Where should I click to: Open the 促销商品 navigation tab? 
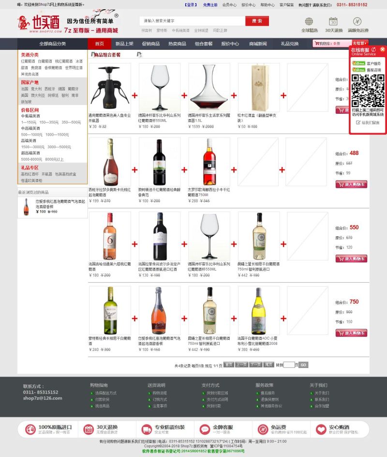point(151,44)
